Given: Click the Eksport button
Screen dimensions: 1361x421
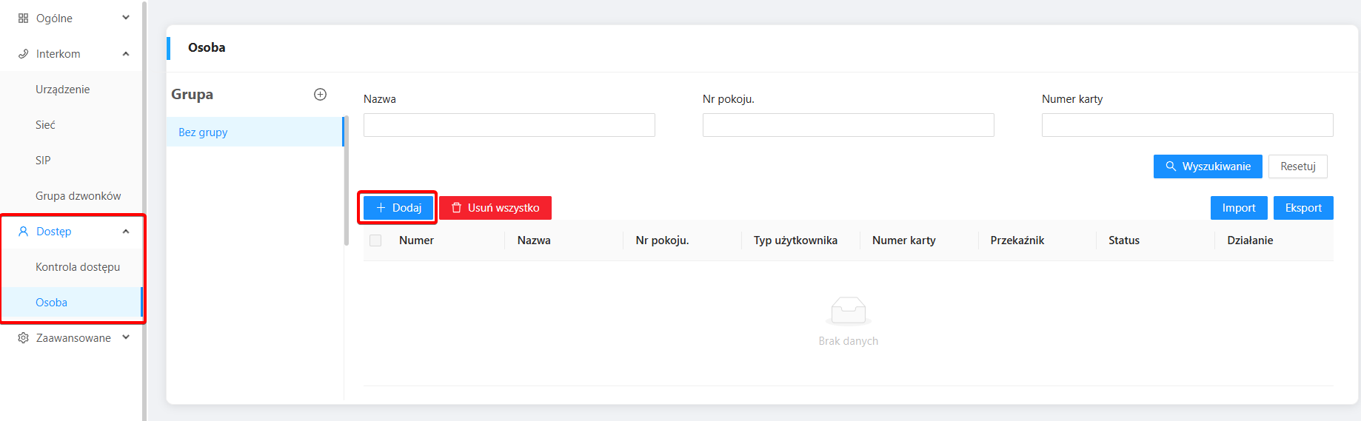Looking at the screenshot, I should click(x=1303, y=208).
